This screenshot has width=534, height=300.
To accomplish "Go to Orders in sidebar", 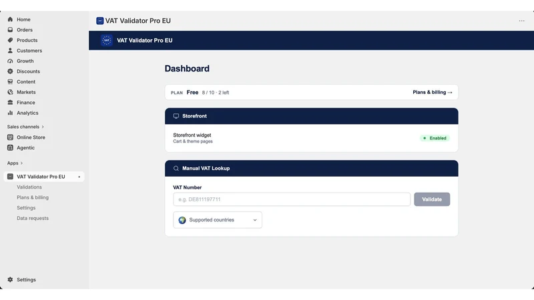I will click(25, 30).
